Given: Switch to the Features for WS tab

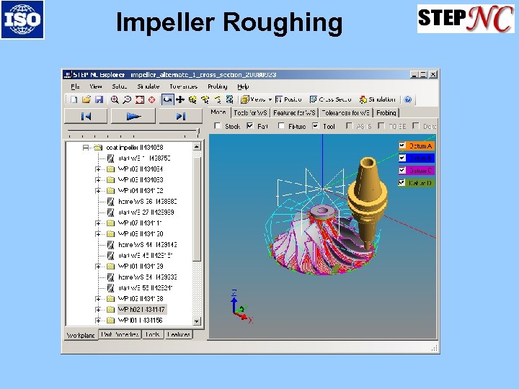Looking at the screenshot, I should pyautogui.click(x=294, y=113).
